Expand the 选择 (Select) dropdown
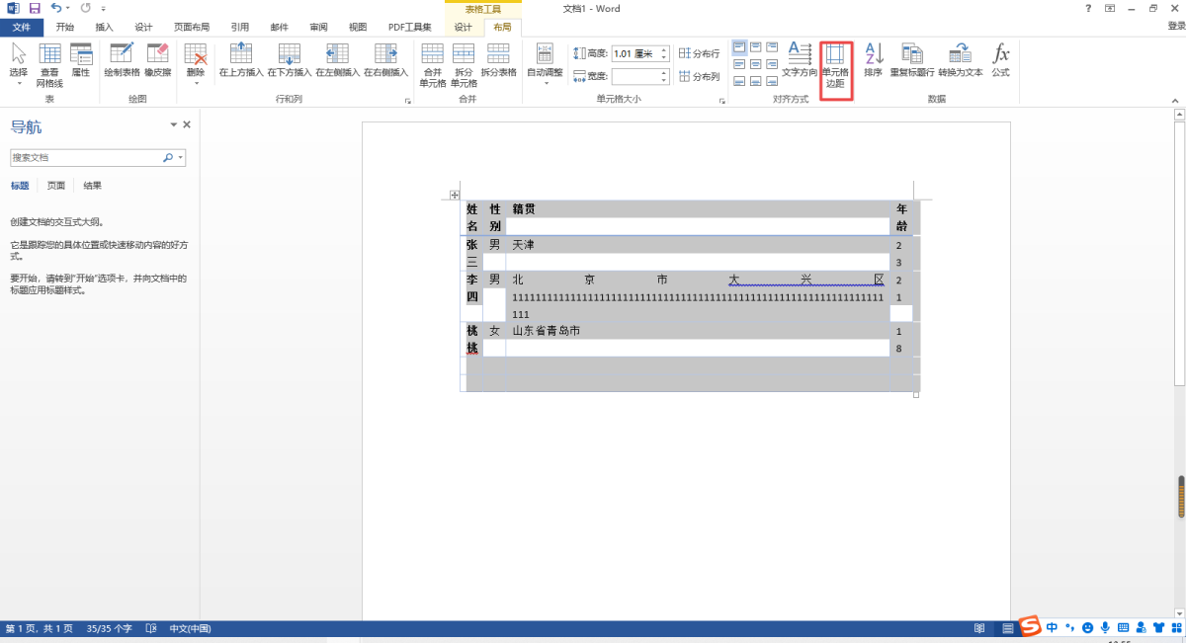1186x643 pixels. tap(18, 64)
